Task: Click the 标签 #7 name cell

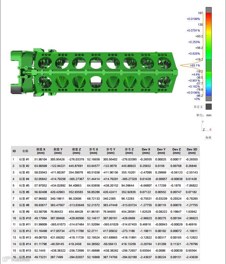Action: pyautogui.click(x=25, y=199)
